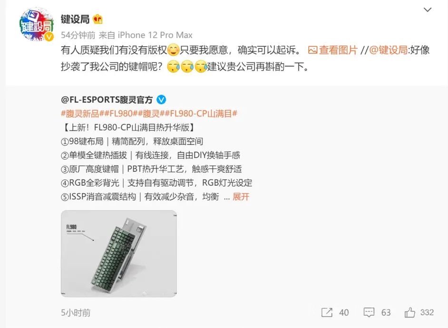Click the 5小时前 timestamp
This screenshot has width=448, height=328.
coord(76,313)
